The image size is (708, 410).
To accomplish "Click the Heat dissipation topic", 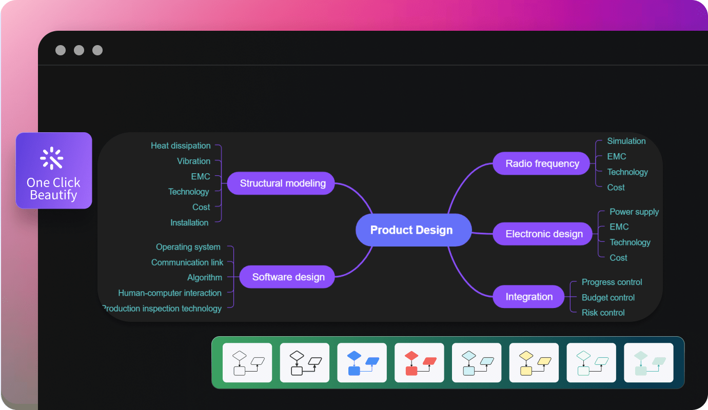I will [181, 146].
